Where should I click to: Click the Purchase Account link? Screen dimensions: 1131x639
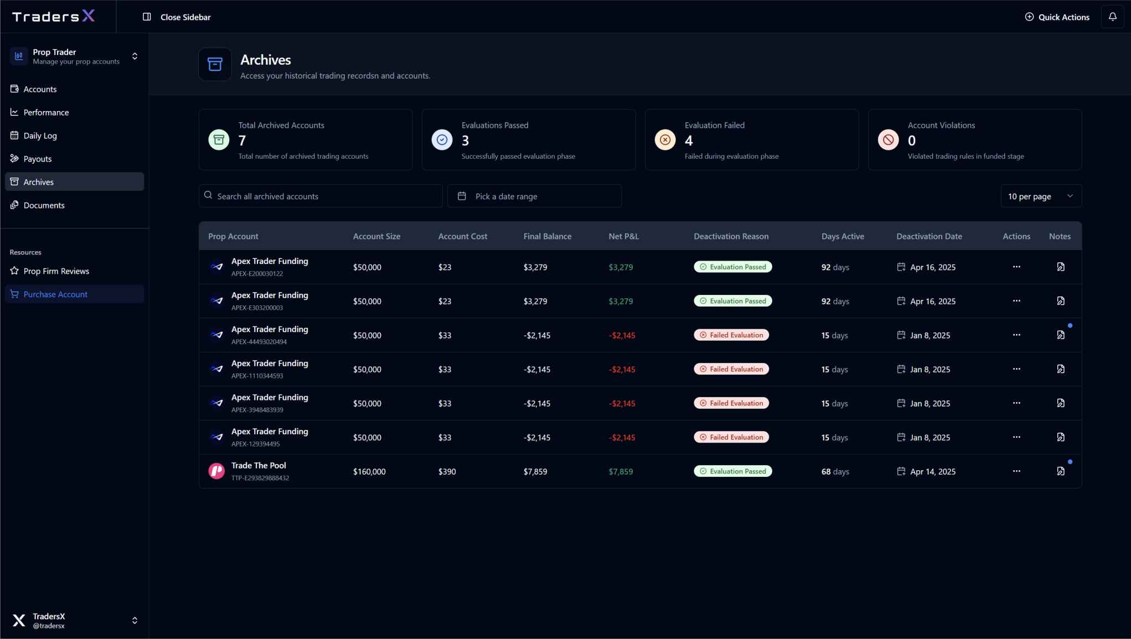[55, 294]
